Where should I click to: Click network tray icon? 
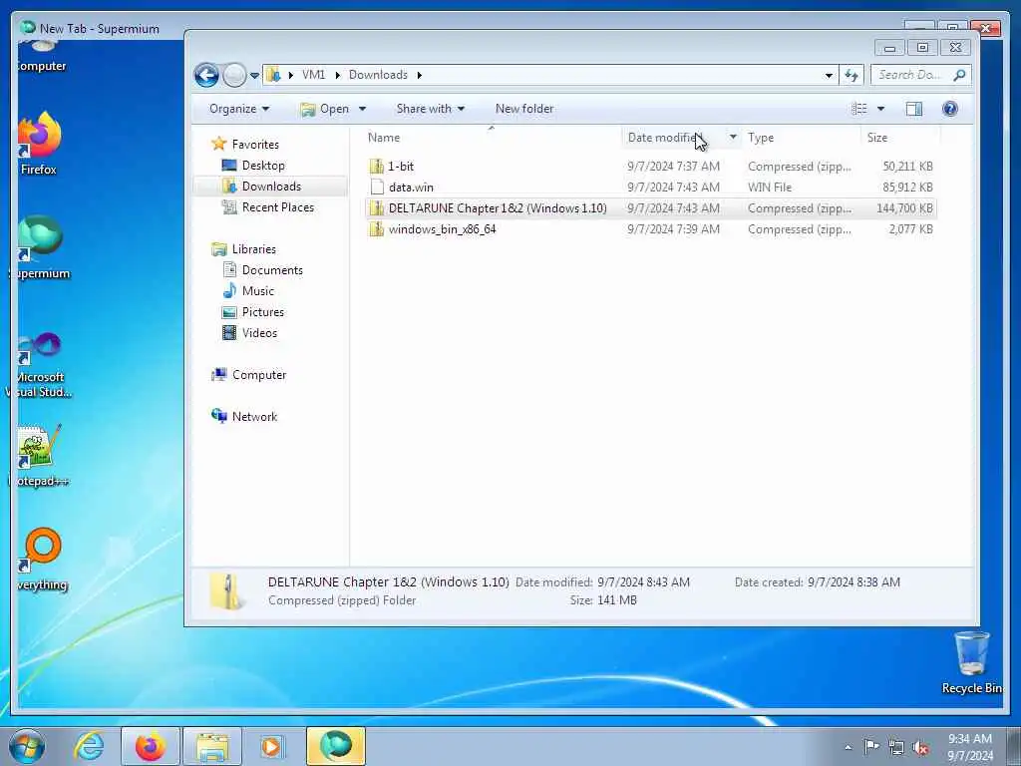pos(896,747)
